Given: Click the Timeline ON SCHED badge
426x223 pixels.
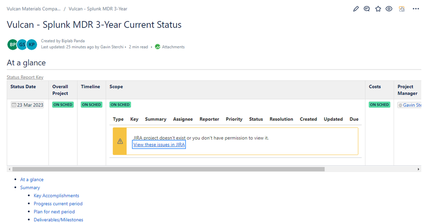Looking at the screenshot, I should coord(92,105).
